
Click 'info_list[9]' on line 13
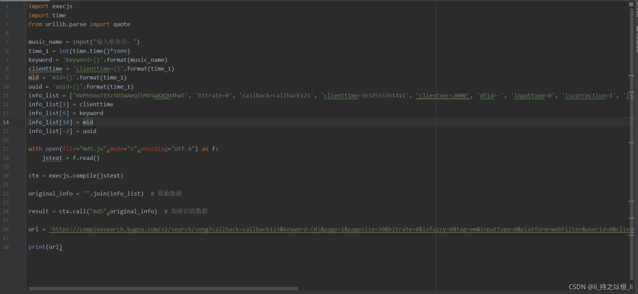[49, 113]
